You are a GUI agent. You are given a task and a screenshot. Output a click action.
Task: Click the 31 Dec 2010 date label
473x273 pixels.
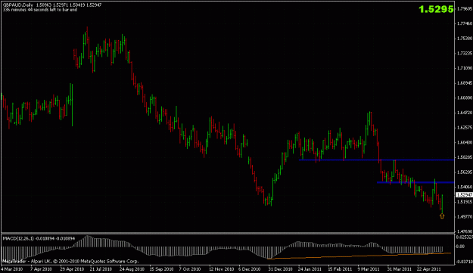pyautogui.click(x=281, y=268)
